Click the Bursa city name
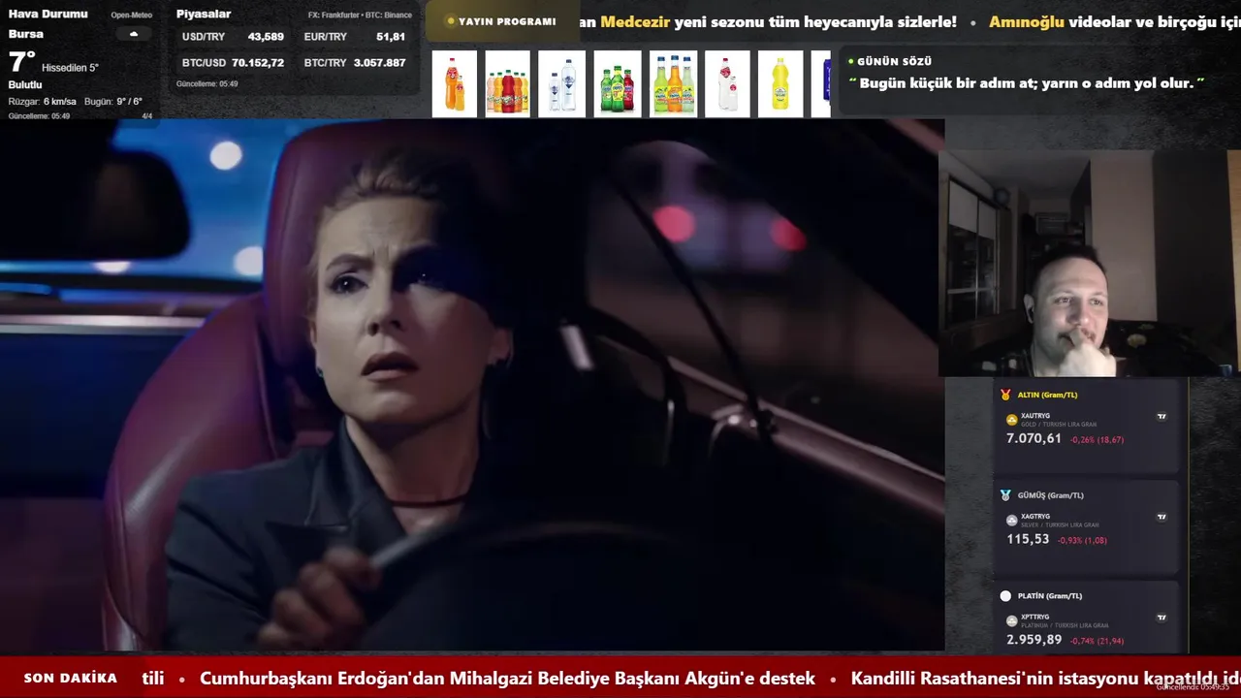Image resolution: width=1241 pixels, height=698 pixels. [26, 34]
